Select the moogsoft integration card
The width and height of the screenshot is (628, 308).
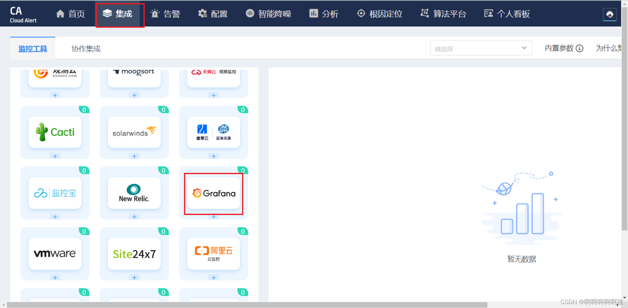134,78
